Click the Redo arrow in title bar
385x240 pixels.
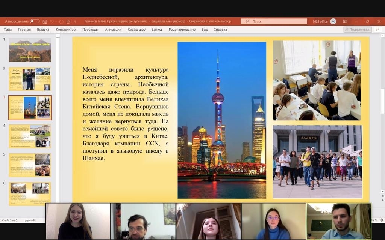61,21
